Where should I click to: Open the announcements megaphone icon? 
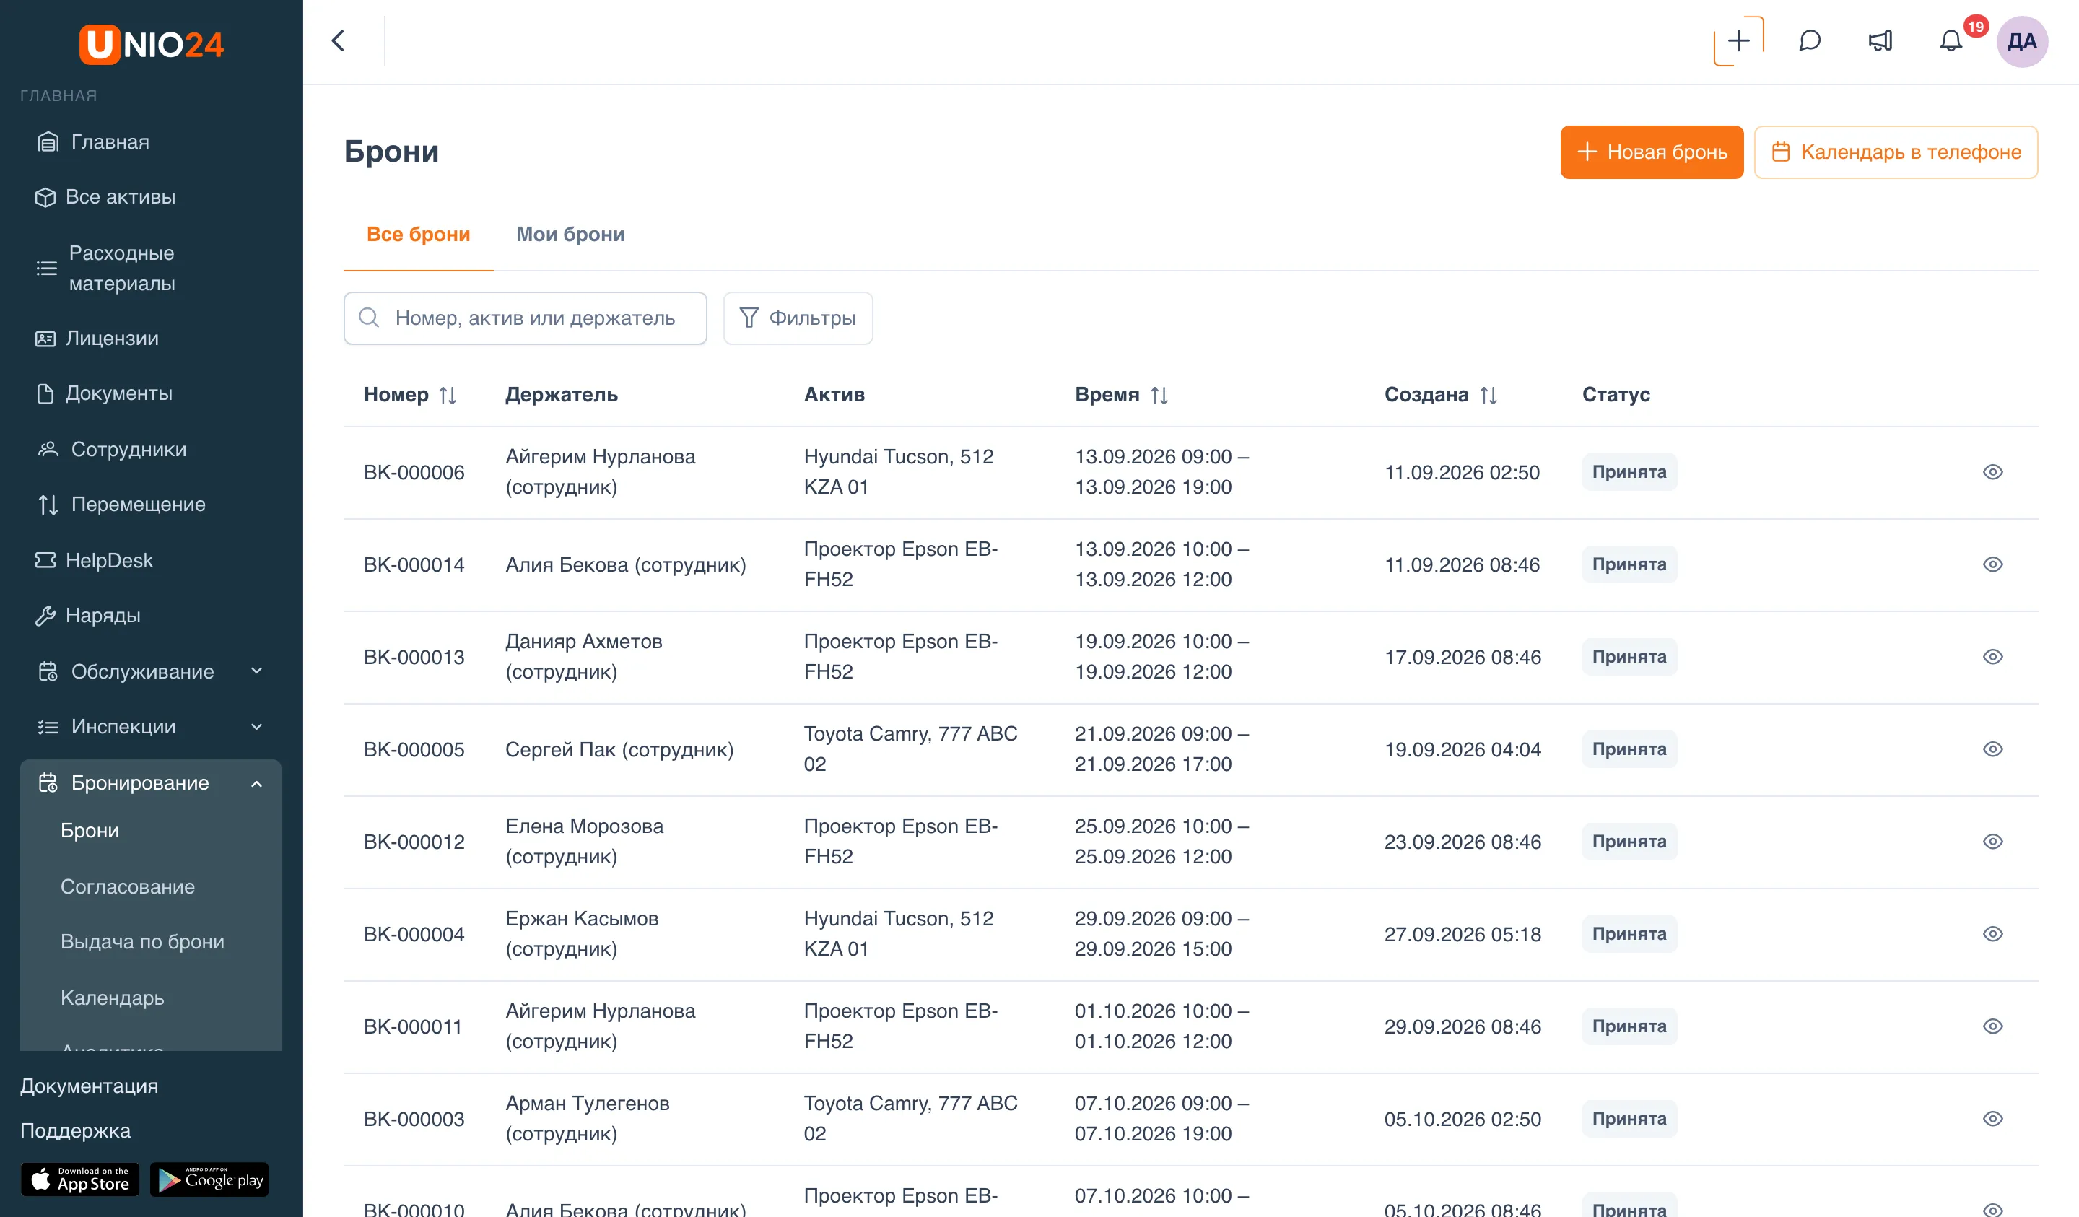pyautogui.click(x=1880, y=40)
